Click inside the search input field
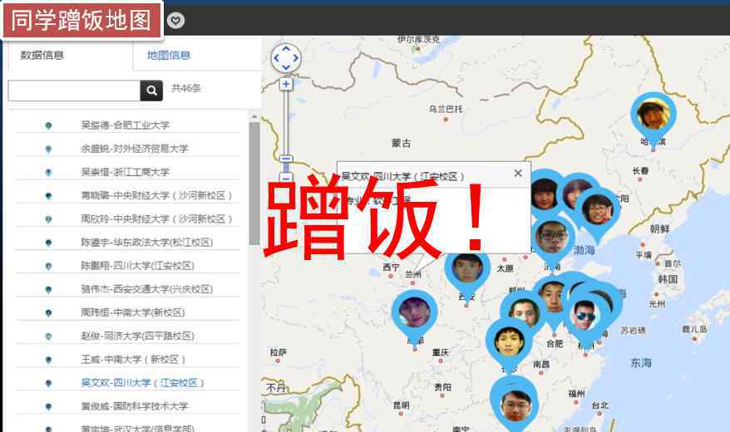 (74, 91)
